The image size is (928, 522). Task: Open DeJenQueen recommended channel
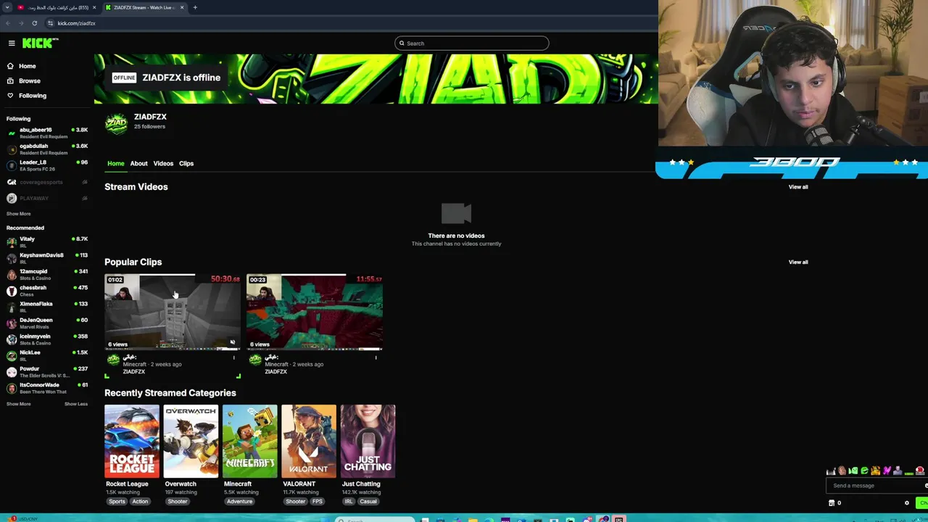coord(47,323)
